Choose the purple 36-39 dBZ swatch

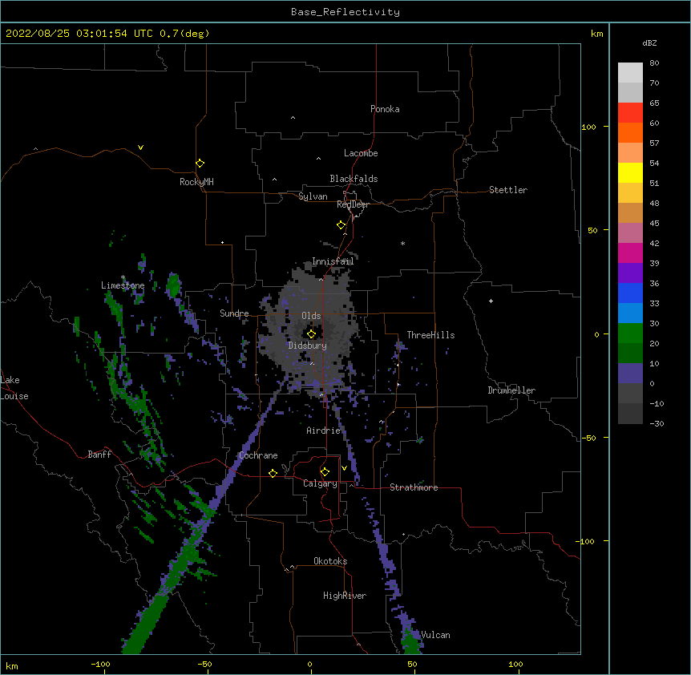pos(630,273)
